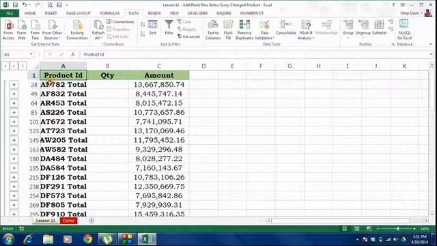The height and width of the screenshot is (246, 437).
Task: Open From Other Sources dropdown
Action: click(x=52, y=30)
